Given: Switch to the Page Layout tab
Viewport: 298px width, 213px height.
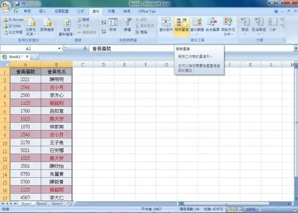Looking at the screenshot, I should (62, 11).
